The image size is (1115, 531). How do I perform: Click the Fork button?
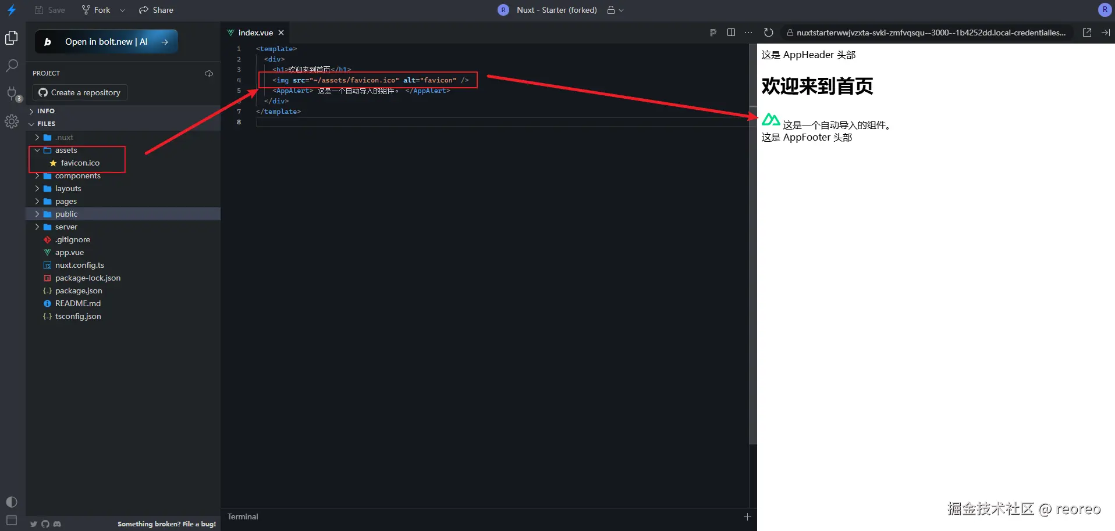click(x=96, y=10)
